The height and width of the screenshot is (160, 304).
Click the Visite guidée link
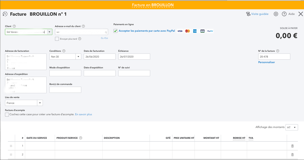click(260, 14)
